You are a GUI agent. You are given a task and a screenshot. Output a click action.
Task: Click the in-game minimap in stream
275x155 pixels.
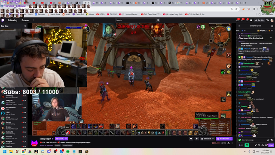(x=220, y=35)
